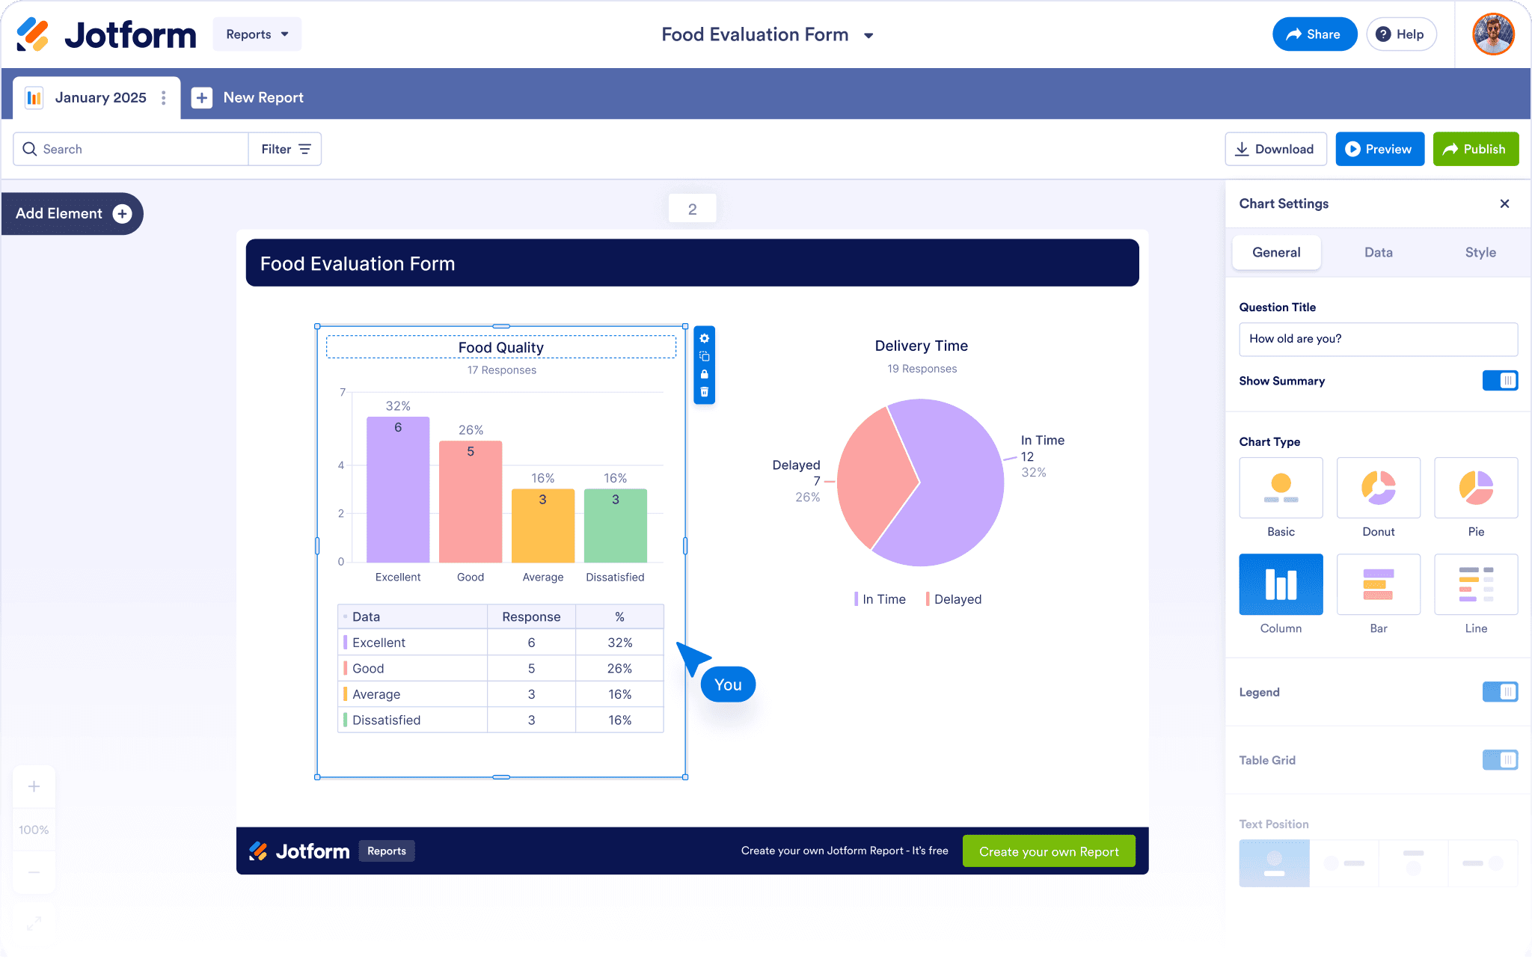Open the user profile avatar
The height and width of the screenshot is (977, 1532).
tap(1493, 34)
